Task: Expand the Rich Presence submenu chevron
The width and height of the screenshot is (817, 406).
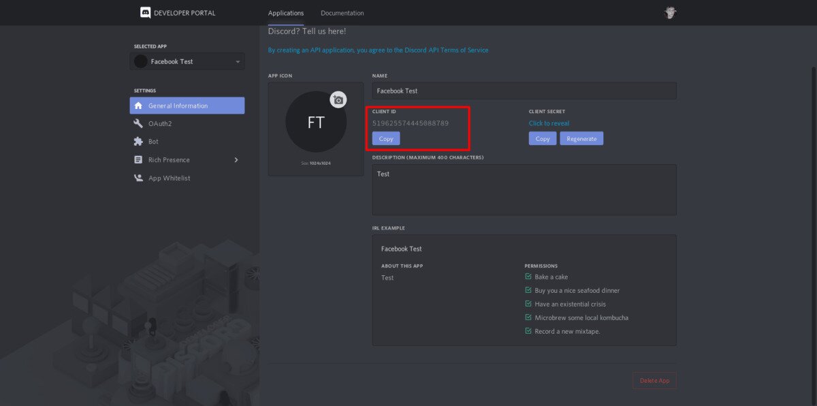Action: click(236, 160)
